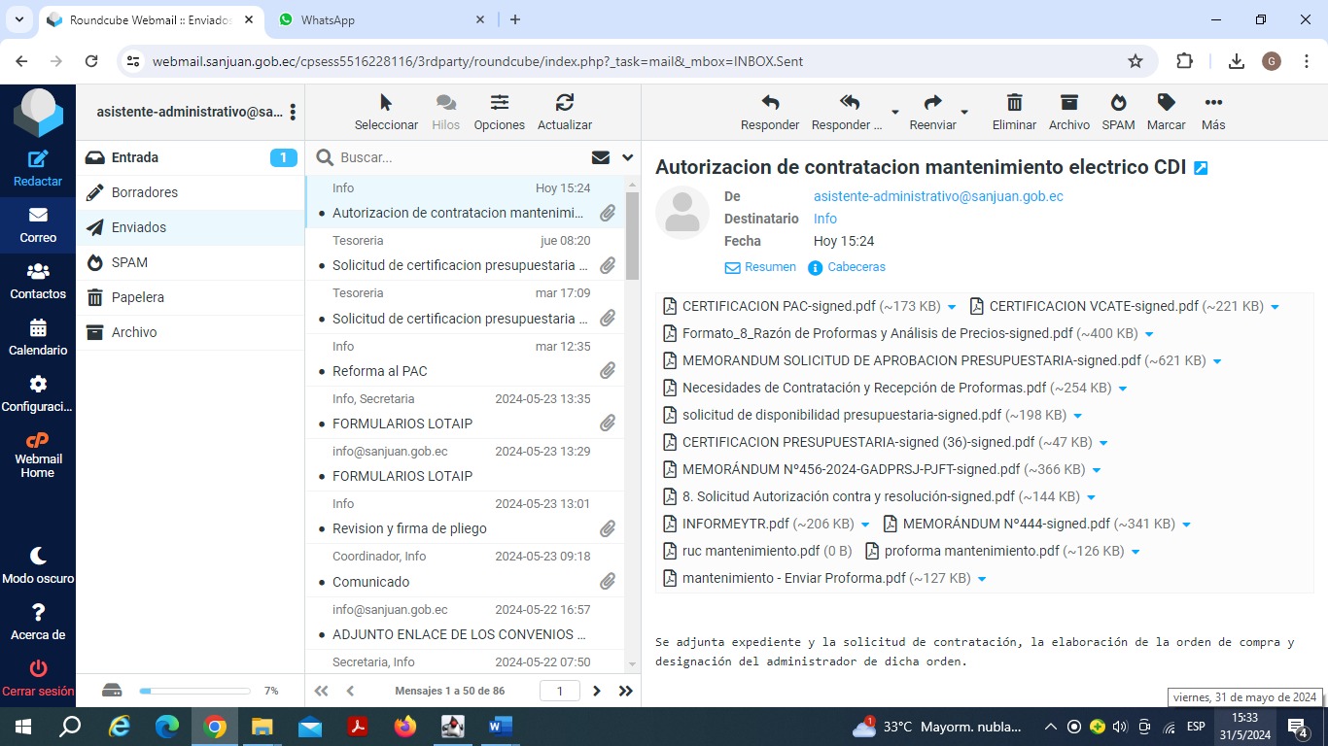The height and width of the screenshot is (746, 1328).
Task: Expand the Reenviar forward options arrow
Action: [x=964, y=111]
